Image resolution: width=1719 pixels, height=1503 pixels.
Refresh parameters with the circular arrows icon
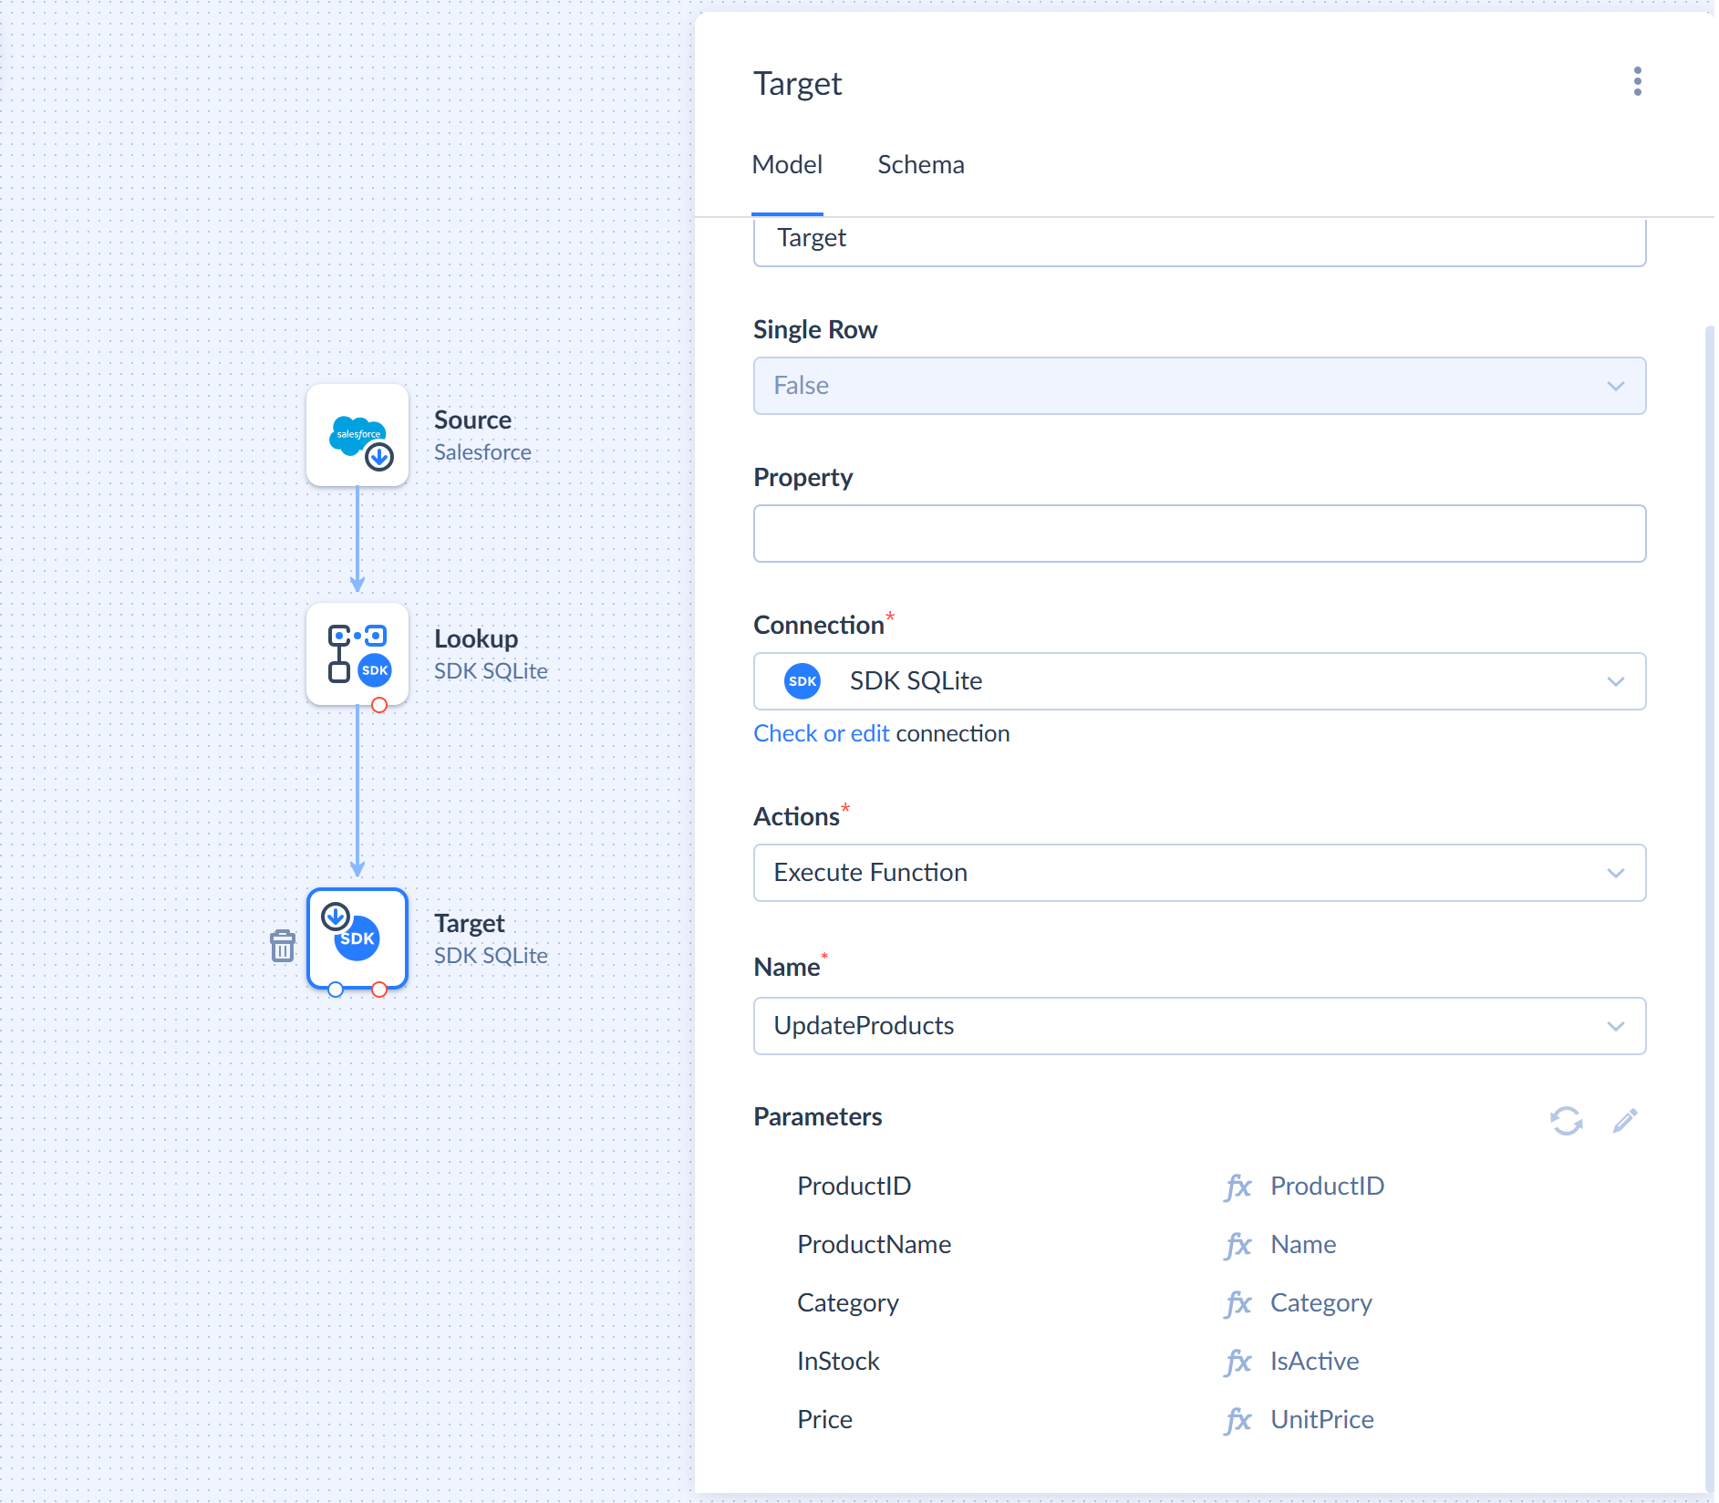coord(1567,1120)
